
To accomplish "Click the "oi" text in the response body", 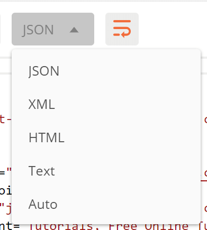I will click(6, 191).
